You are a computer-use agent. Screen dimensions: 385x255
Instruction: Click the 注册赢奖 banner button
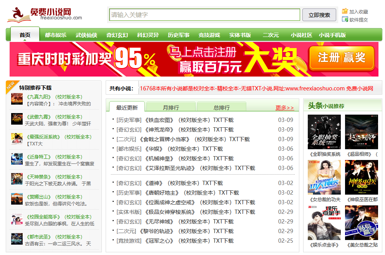[x=341, y=58]
